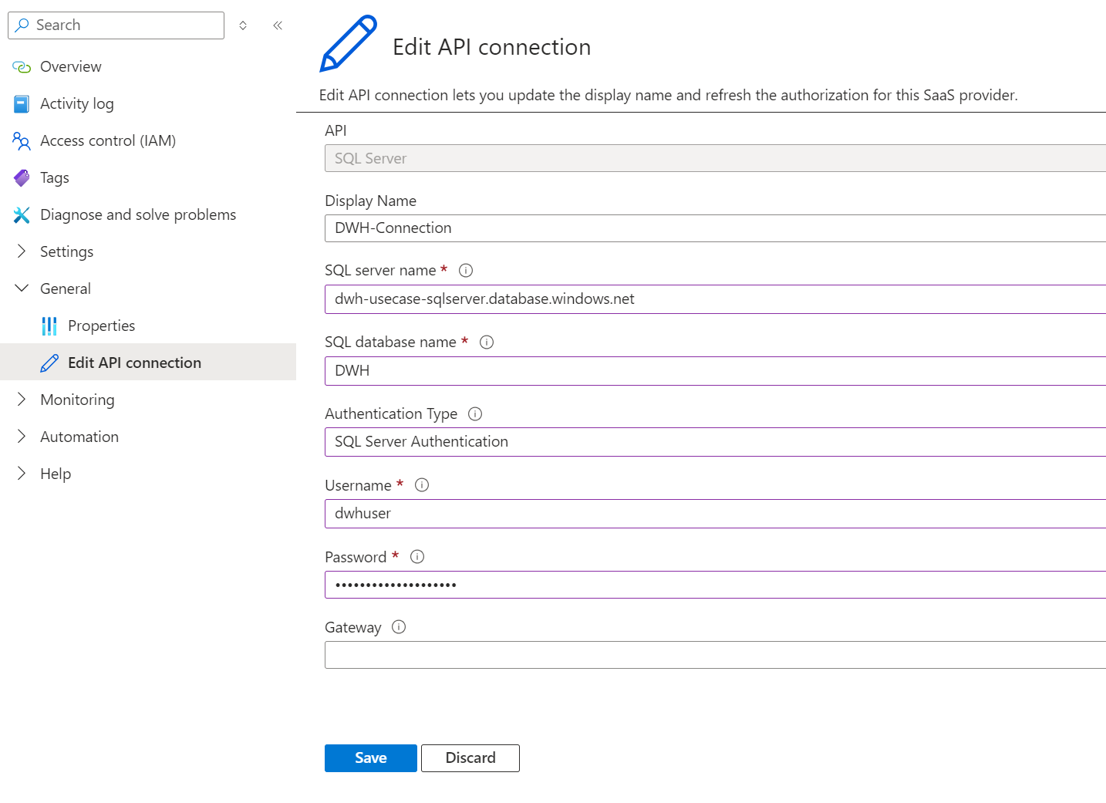1106x803 pixels.
Task: Open Access control (IAM) menu item
Action: click(x=148, y=141)
